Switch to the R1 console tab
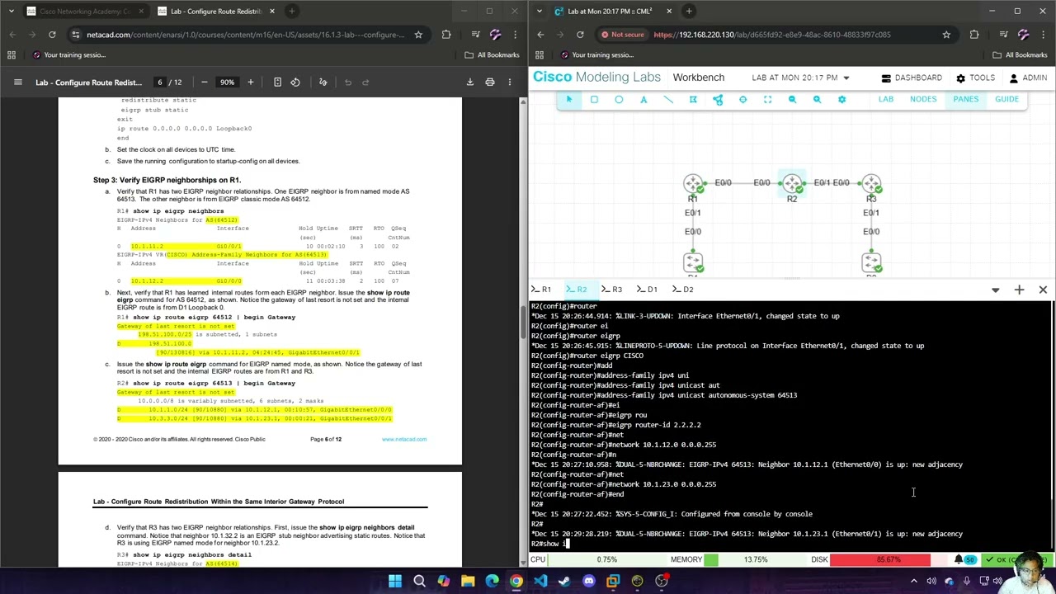Image resolution: width=1056 pixels, height=594 pixels. (x=542, y=290)
